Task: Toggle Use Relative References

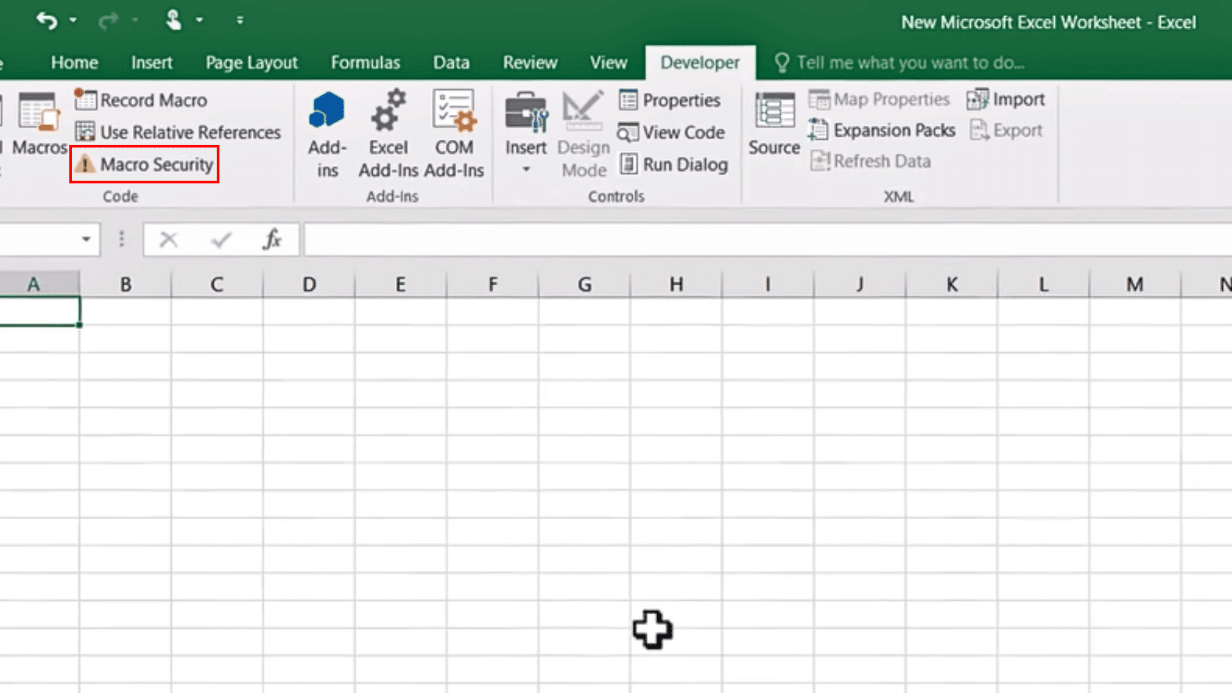Action: point(178,132)
